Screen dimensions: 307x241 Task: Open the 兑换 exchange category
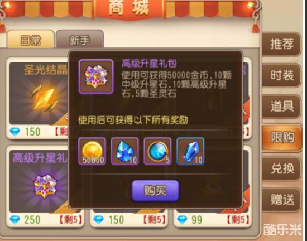(282, 168)
